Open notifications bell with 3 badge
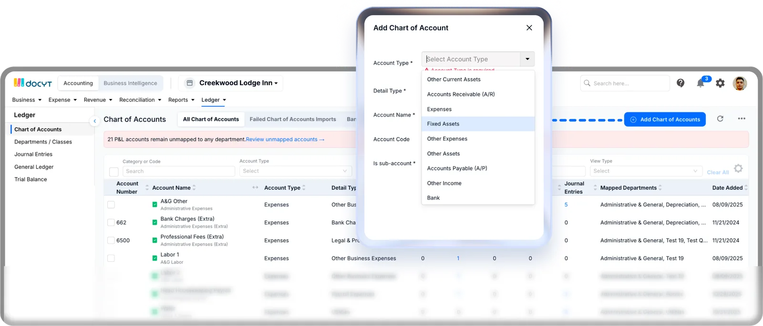This screenshot has width=763, height=326. (701, 83)
